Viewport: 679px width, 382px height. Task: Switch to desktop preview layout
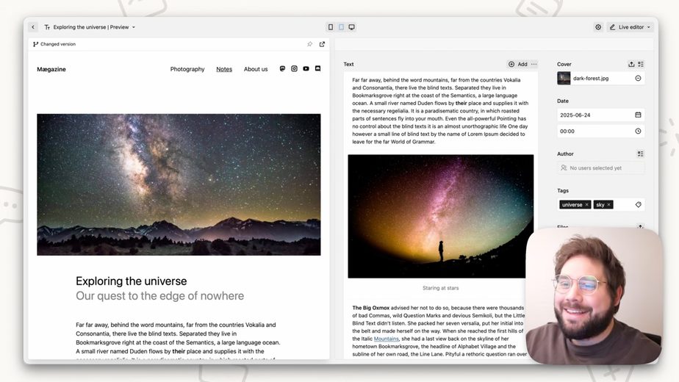click(x=351, y=27)
